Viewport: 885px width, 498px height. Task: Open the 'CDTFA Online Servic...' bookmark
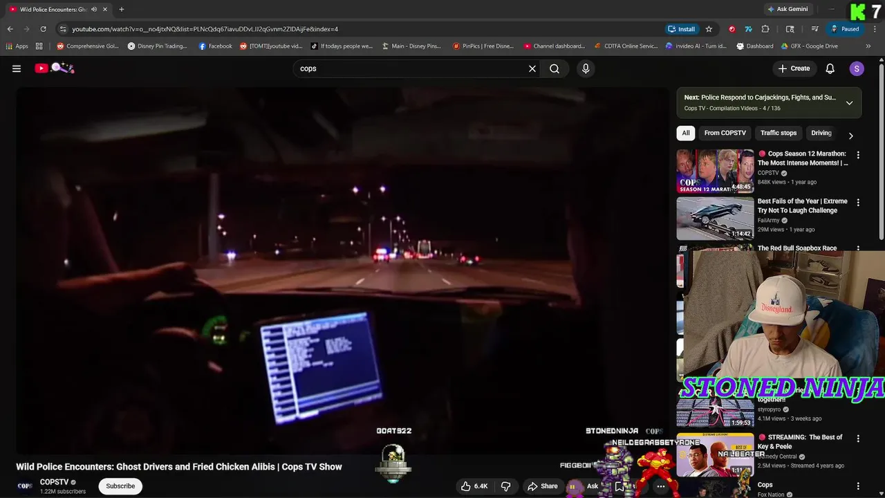(x=626, y=46)
